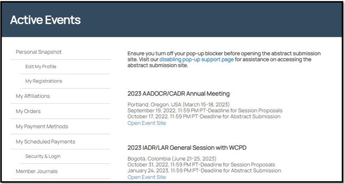This screenshot has width=345, height=184.
Task: Select My Scheduled Payments
Action: (46, 142)
